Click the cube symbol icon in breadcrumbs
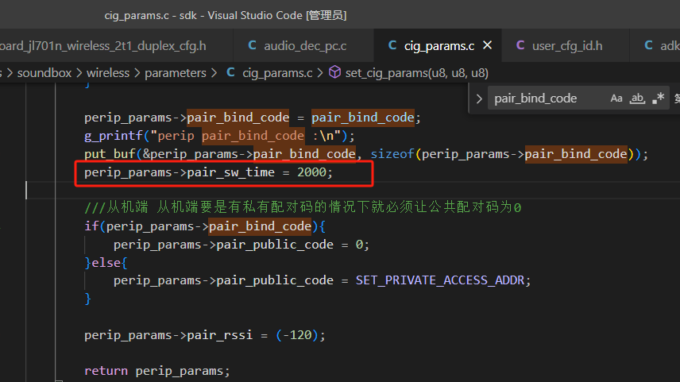 (334, 72)
